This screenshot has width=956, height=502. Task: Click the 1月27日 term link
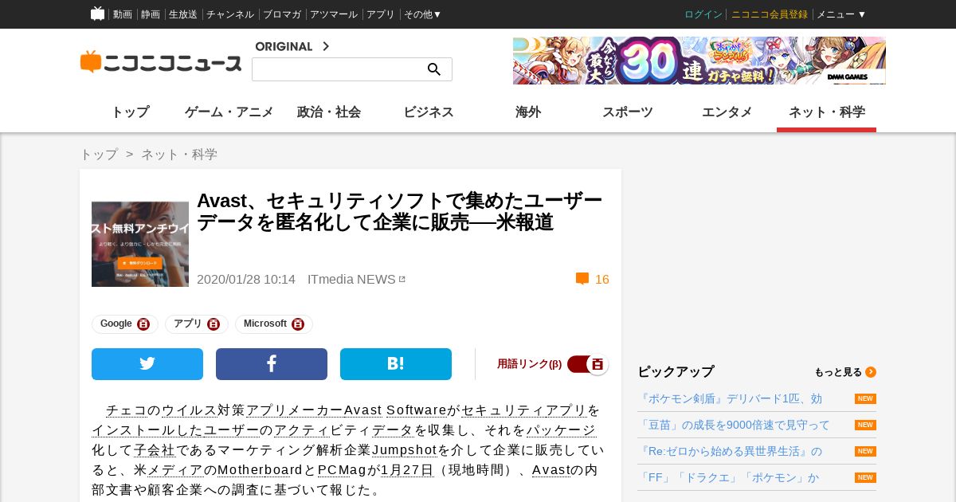tap(407, 470)
